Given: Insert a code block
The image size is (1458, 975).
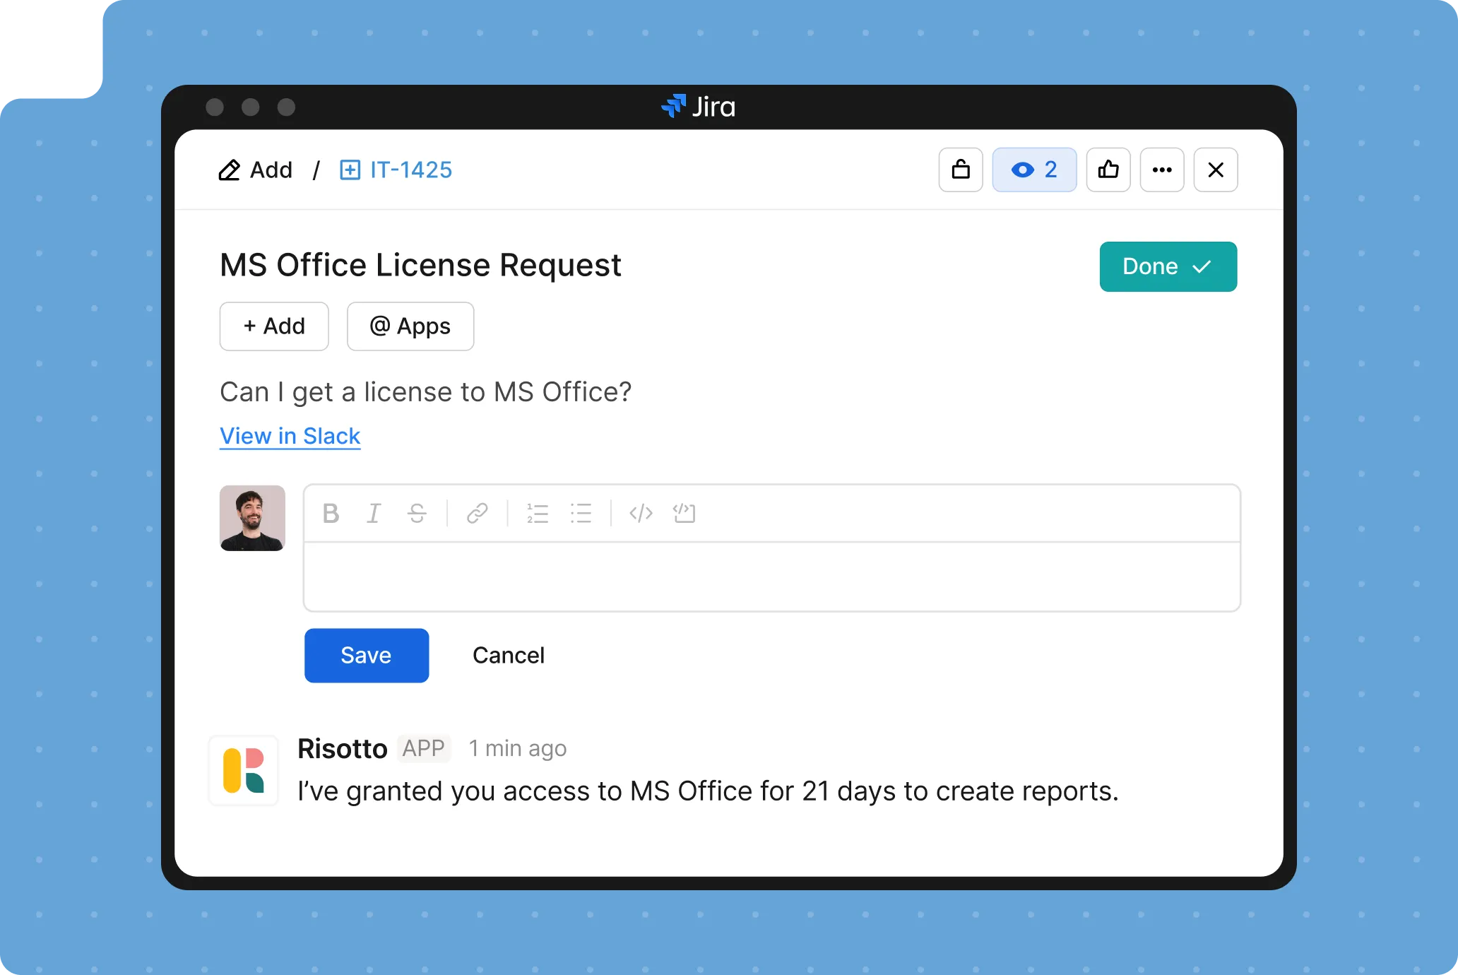Looking at the screenshot, I should [x=684, y=513].
